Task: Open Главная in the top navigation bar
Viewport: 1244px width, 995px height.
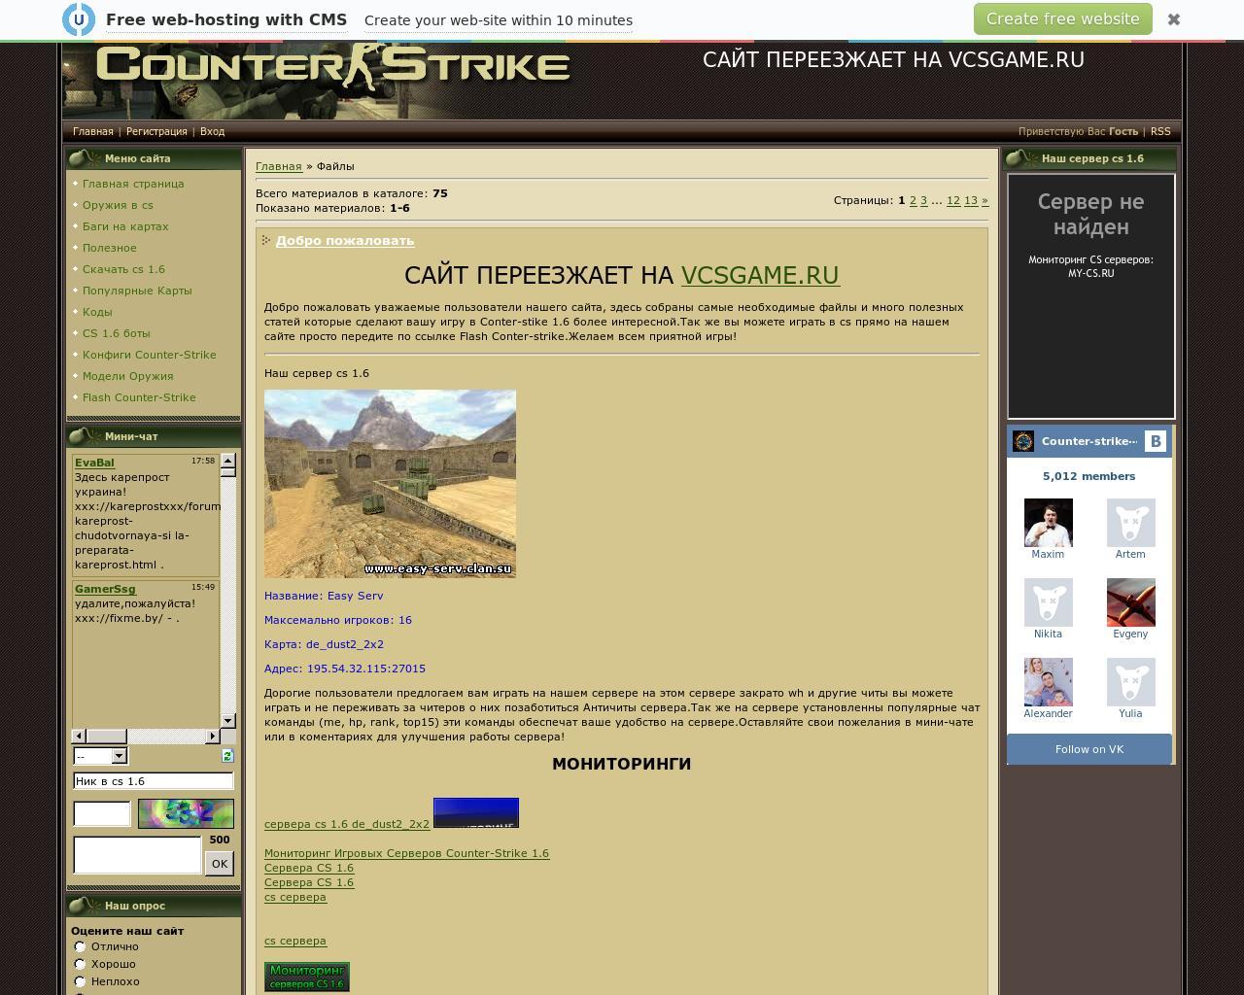Action: click(93, 131)
